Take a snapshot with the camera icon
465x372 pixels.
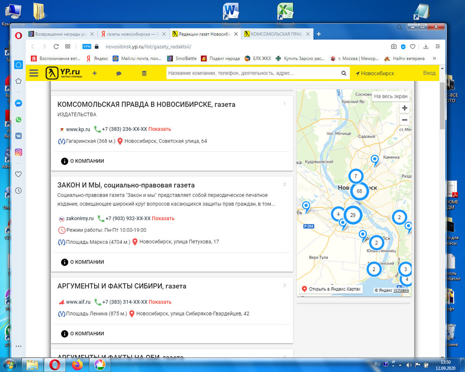tap(394, 46)
